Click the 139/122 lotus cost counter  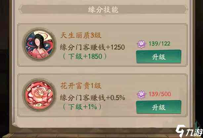[159, 44]
